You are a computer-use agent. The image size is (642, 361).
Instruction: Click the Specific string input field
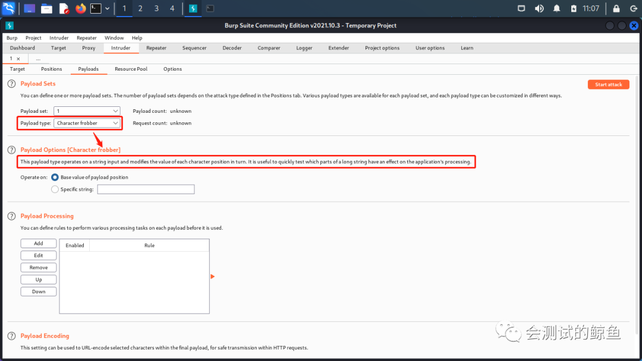point(146,189)
